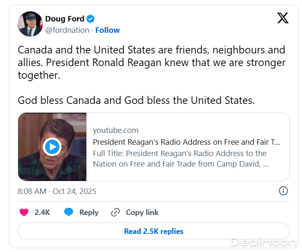Click the Doug Ford display name

pyautogui.click(x=64, y=19)
